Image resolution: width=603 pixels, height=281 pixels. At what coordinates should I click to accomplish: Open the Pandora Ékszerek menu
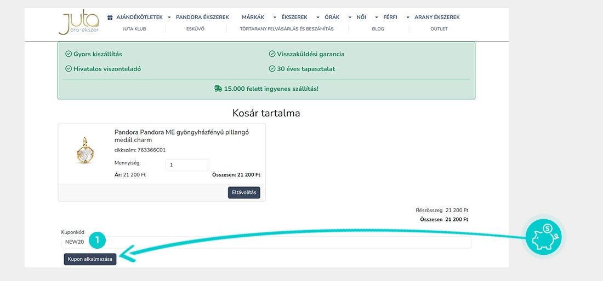[x=202, y=17]
